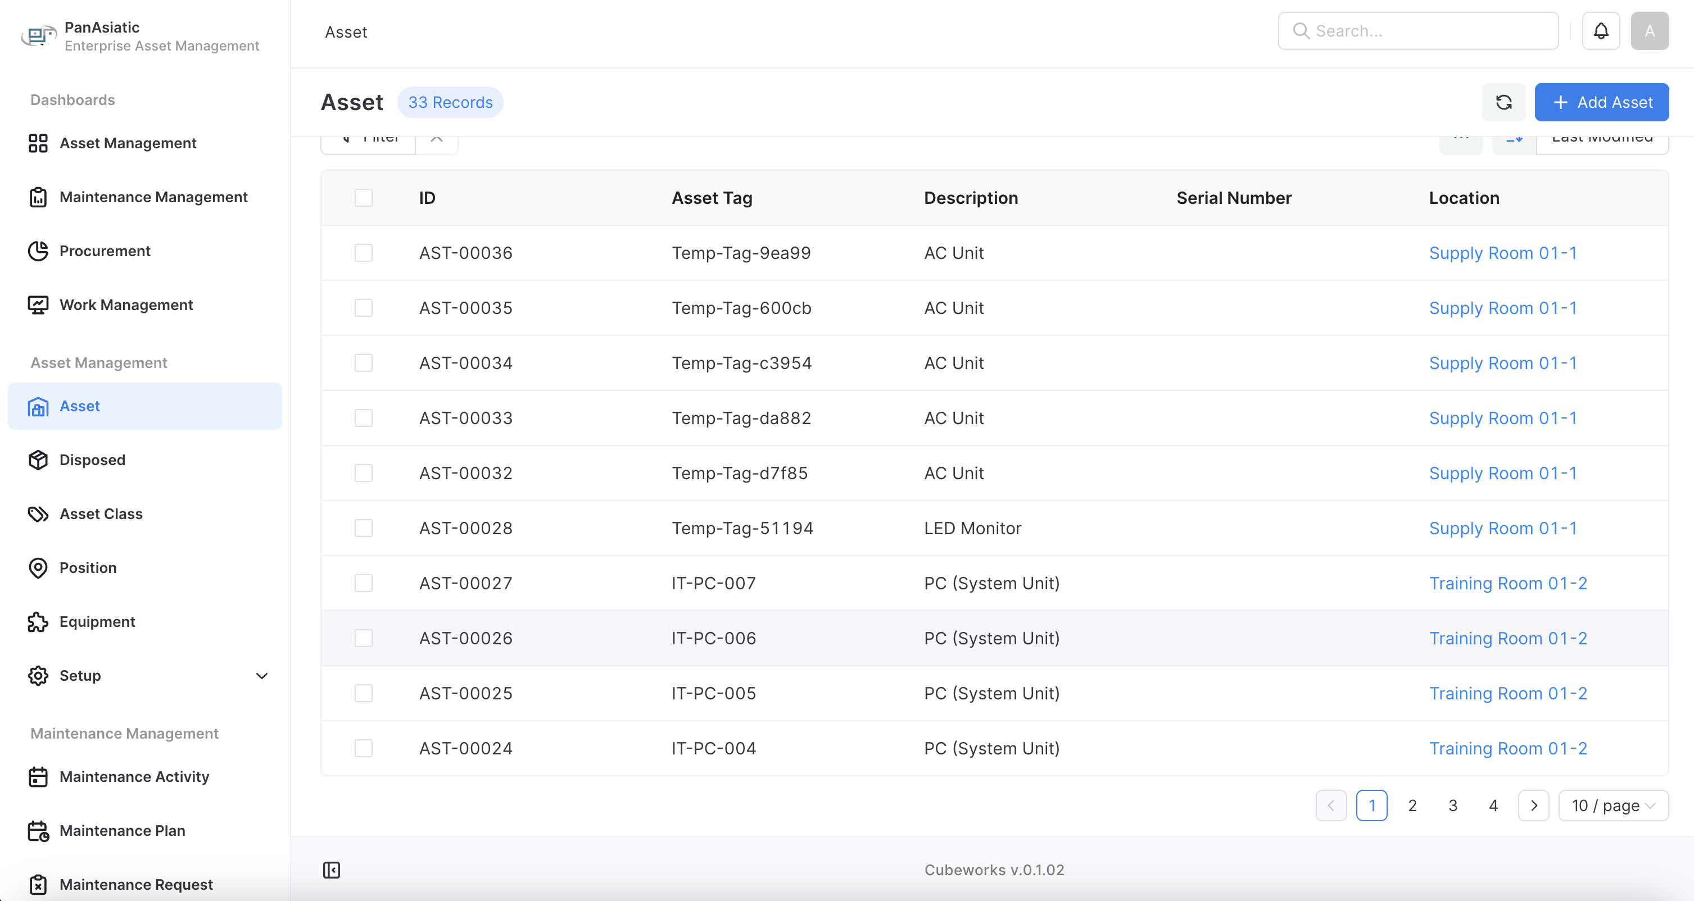The height and width of the screenshot is (901, 1694).
Task: Open Position in the sidebar
Action: [x=88, y=568]
